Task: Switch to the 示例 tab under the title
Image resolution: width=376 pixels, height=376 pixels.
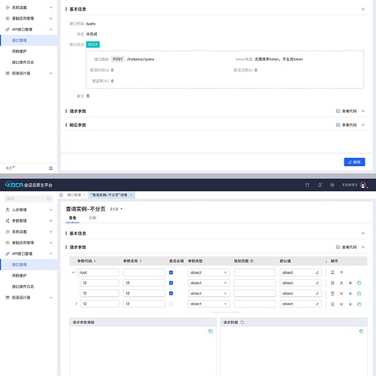Action: click(x=92, y=217)
